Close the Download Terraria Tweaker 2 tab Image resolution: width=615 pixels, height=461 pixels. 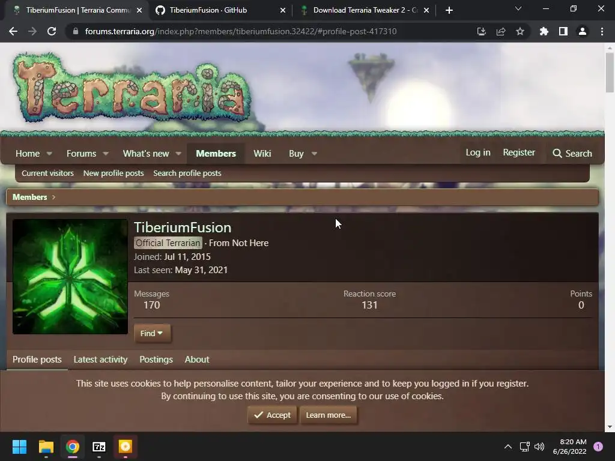pyautogui.click(x=426, y=10)
